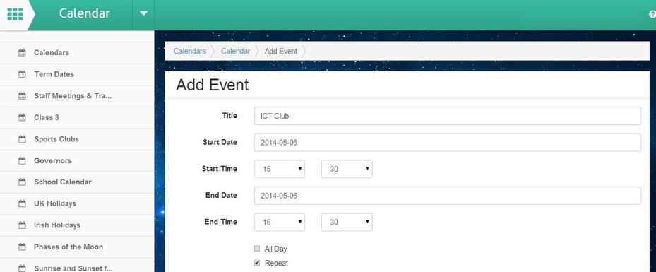Image resolution: width=656 pixels, height=272 pixels.
Task: Click the UK Holidays calendar icon
Action: pyautogui.click(x=22, y=203)
